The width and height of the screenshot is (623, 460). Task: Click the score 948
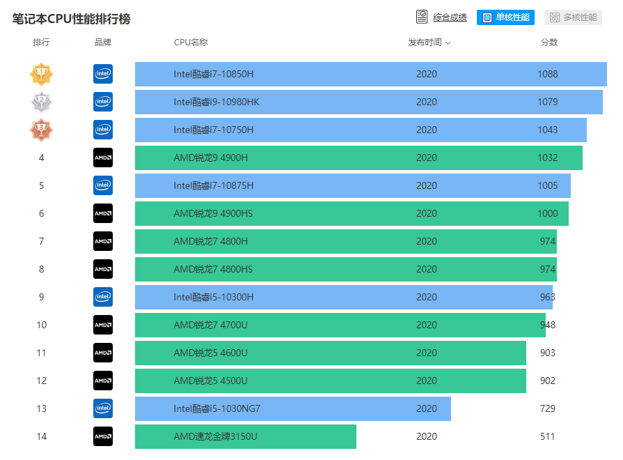[x=548, y=325]
